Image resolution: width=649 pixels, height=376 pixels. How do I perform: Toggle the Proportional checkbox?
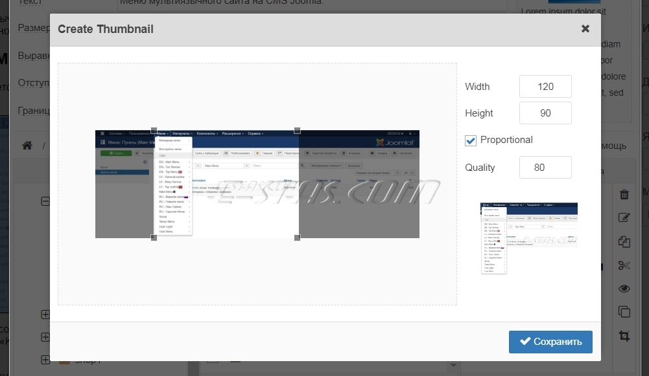click(471, 140)
